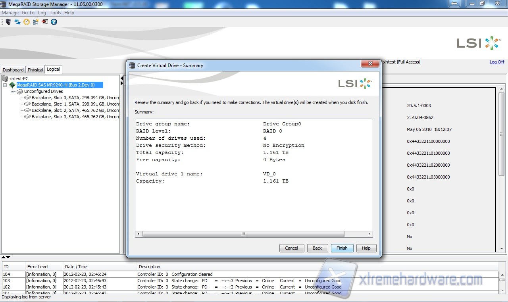The height and width of the screenshot is (302, 508).
Task: Click the server icon in the toolbar
Action: [x=8, y=22]
